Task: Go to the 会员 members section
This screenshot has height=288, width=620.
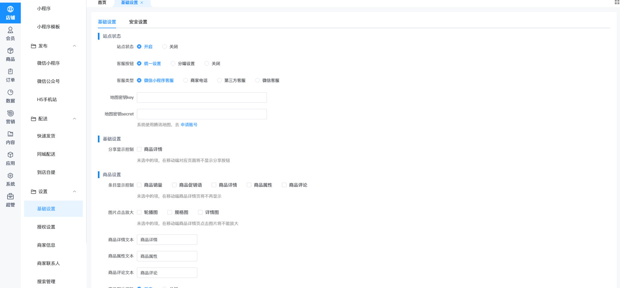Action: 10,34
